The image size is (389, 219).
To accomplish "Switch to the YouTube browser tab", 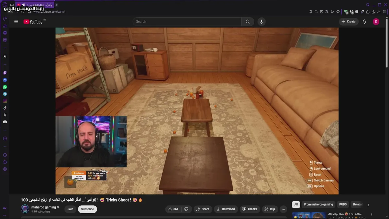I will click(35, 5).
